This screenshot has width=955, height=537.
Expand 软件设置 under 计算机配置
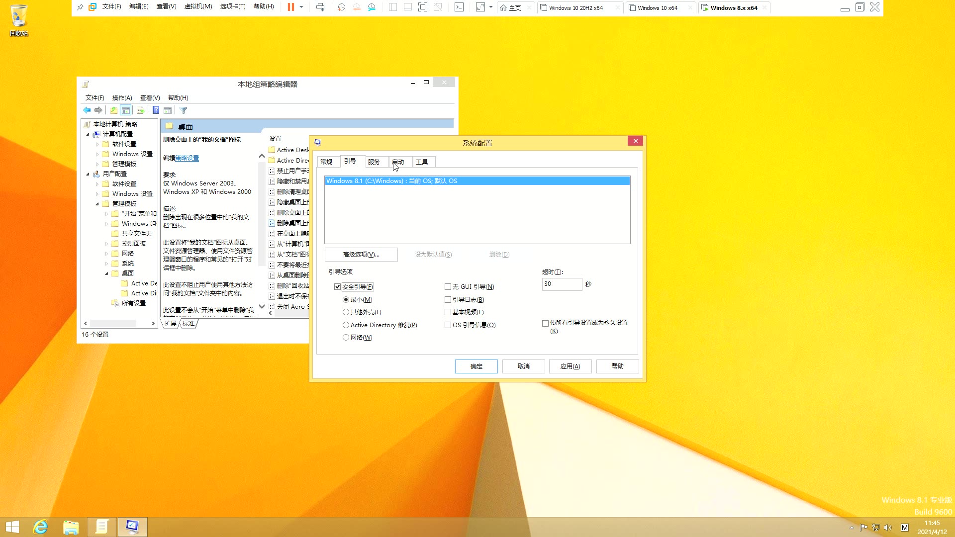point(97,144)
